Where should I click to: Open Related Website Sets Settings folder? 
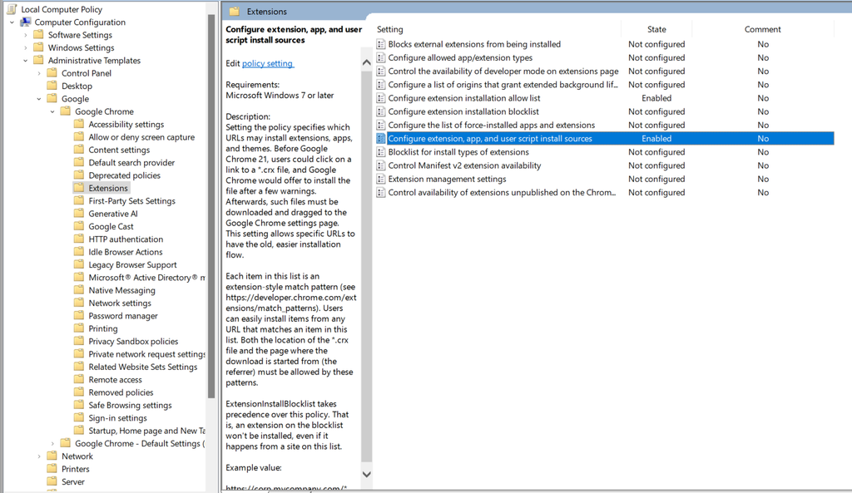pos(143,367)
